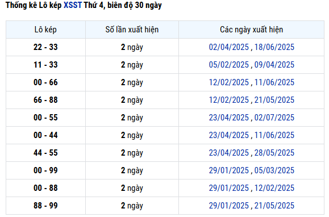Viewport: 329px width, 217px height.
Task: Select the '00 - 99' lô kép cell
Action: (x=45, y=170)
